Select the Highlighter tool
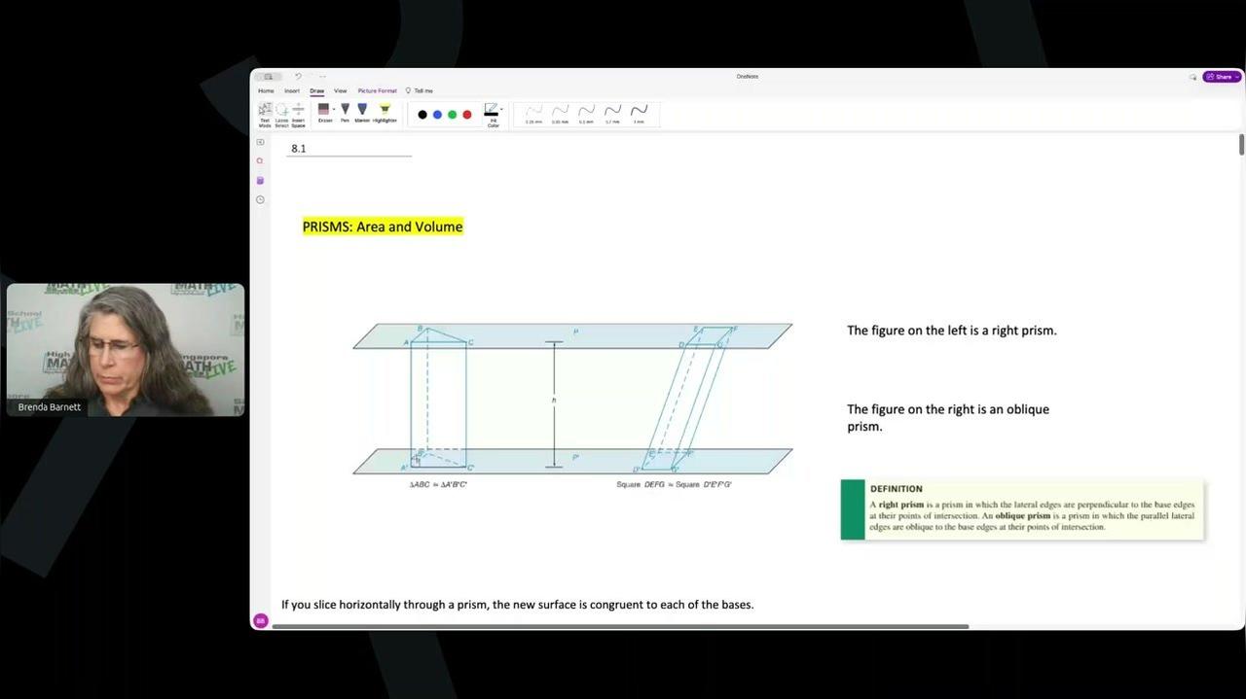Image resolution: width=1246 pixels, height=699 pixels. click(385, 113)
